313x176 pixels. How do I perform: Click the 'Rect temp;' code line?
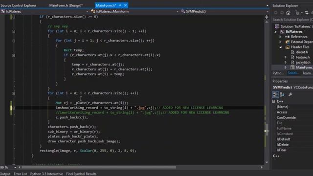[74, 50]
